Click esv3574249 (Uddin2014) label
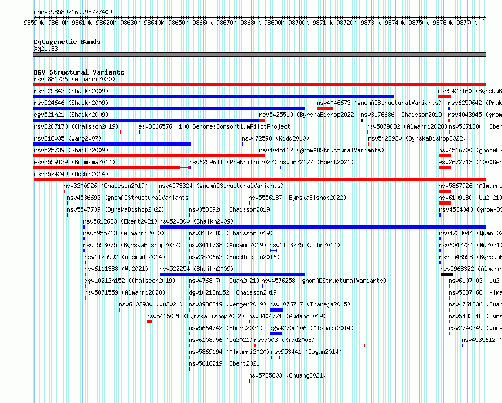The height and width of the screenshot is (403, 502). pos(71,174)
